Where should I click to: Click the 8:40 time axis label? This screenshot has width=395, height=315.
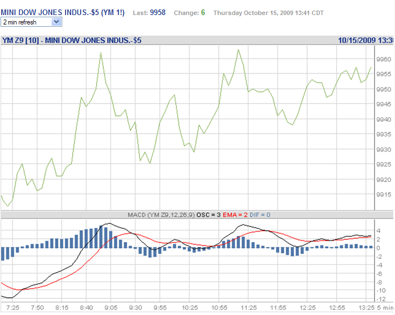[x=87, y=308]
